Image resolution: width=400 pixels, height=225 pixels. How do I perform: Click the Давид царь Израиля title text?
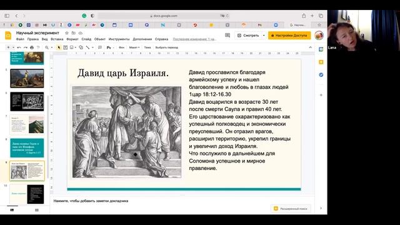point(123,73)
